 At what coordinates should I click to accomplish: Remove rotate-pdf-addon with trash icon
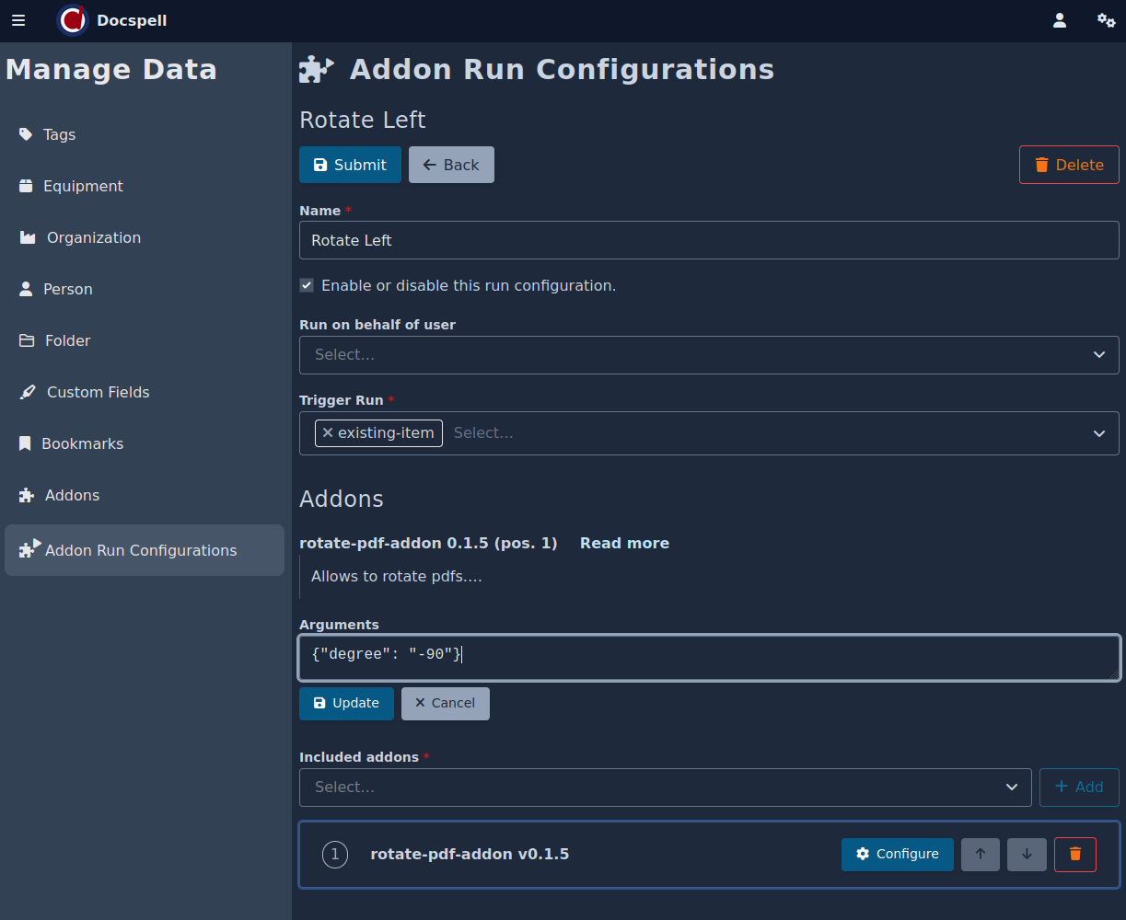click(1074, 854)
